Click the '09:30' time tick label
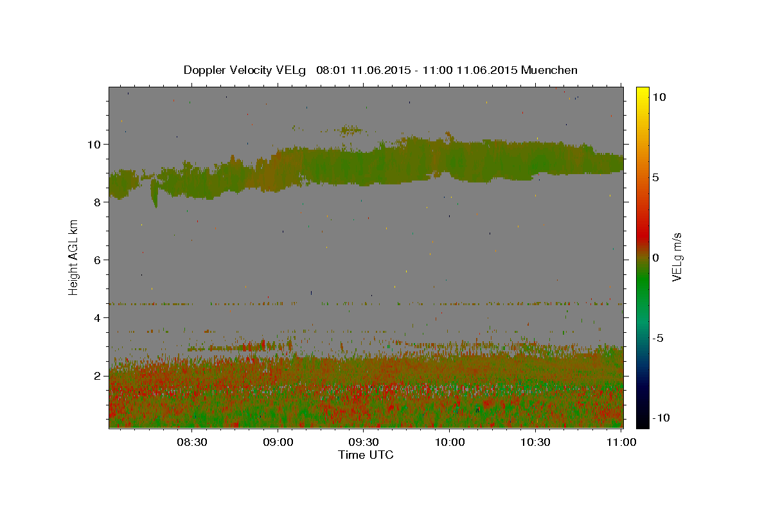Screen dimensions: 771x514 tap(363, 442)
